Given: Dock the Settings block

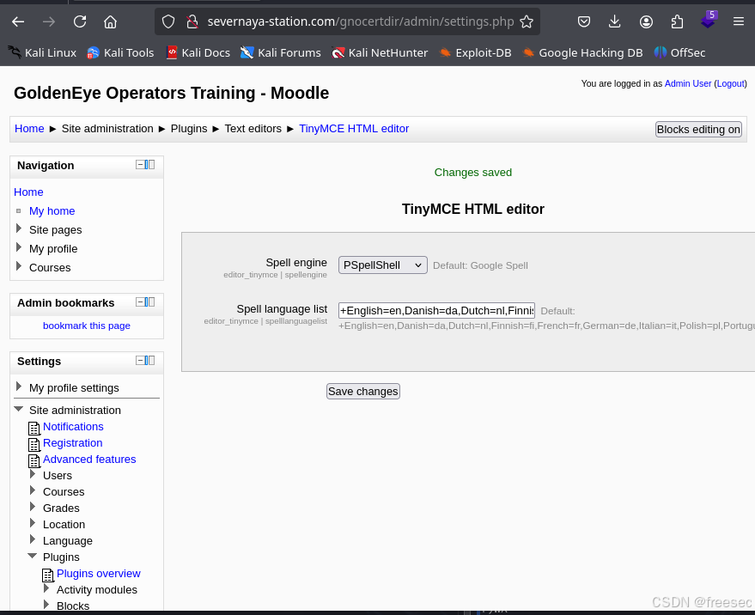Looking at the screenshot, I should coord(149,360).
